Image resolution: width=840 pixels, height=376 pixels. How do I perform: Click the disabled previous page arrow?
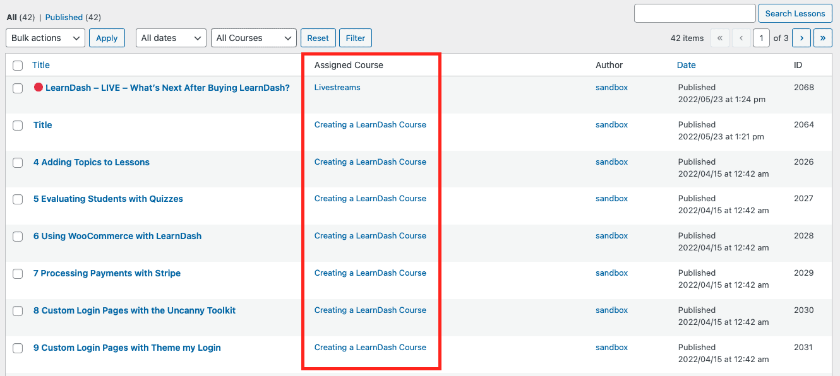click(741, 38)
